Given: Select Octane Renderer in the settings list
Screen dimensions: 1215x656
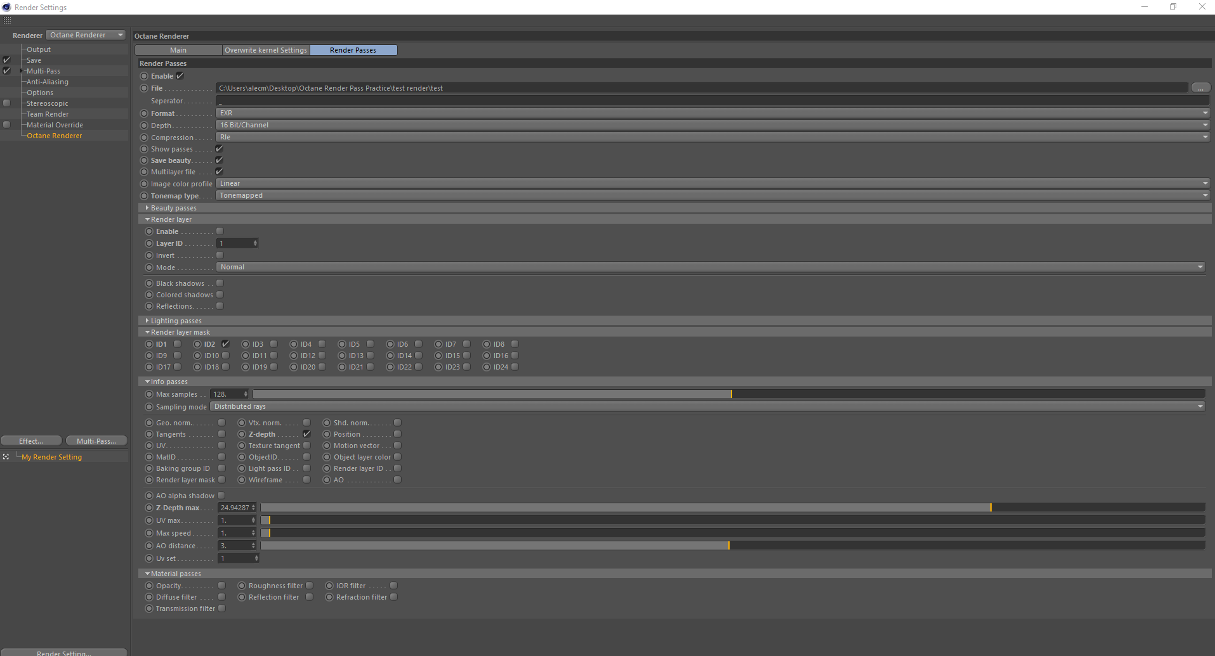Looking at the screenshot, I should pyautogui.click(x=55, y=136).
